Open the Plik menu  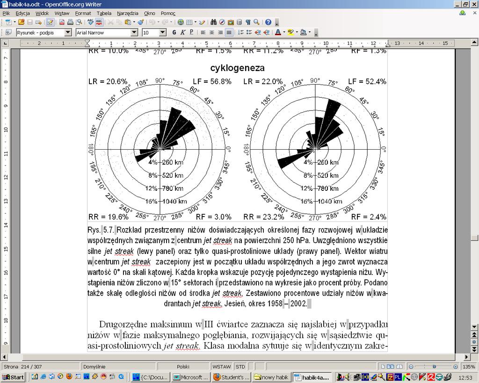pos(6,13)
